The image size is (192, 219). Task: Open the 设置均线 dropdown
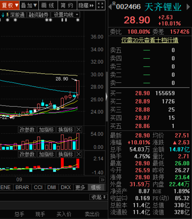point(65,15)
